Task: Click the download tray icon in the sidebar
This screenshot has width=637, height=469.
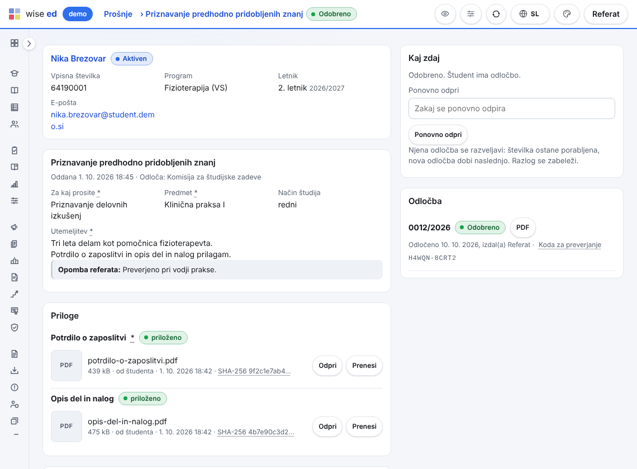Action: tap(15, 371)
